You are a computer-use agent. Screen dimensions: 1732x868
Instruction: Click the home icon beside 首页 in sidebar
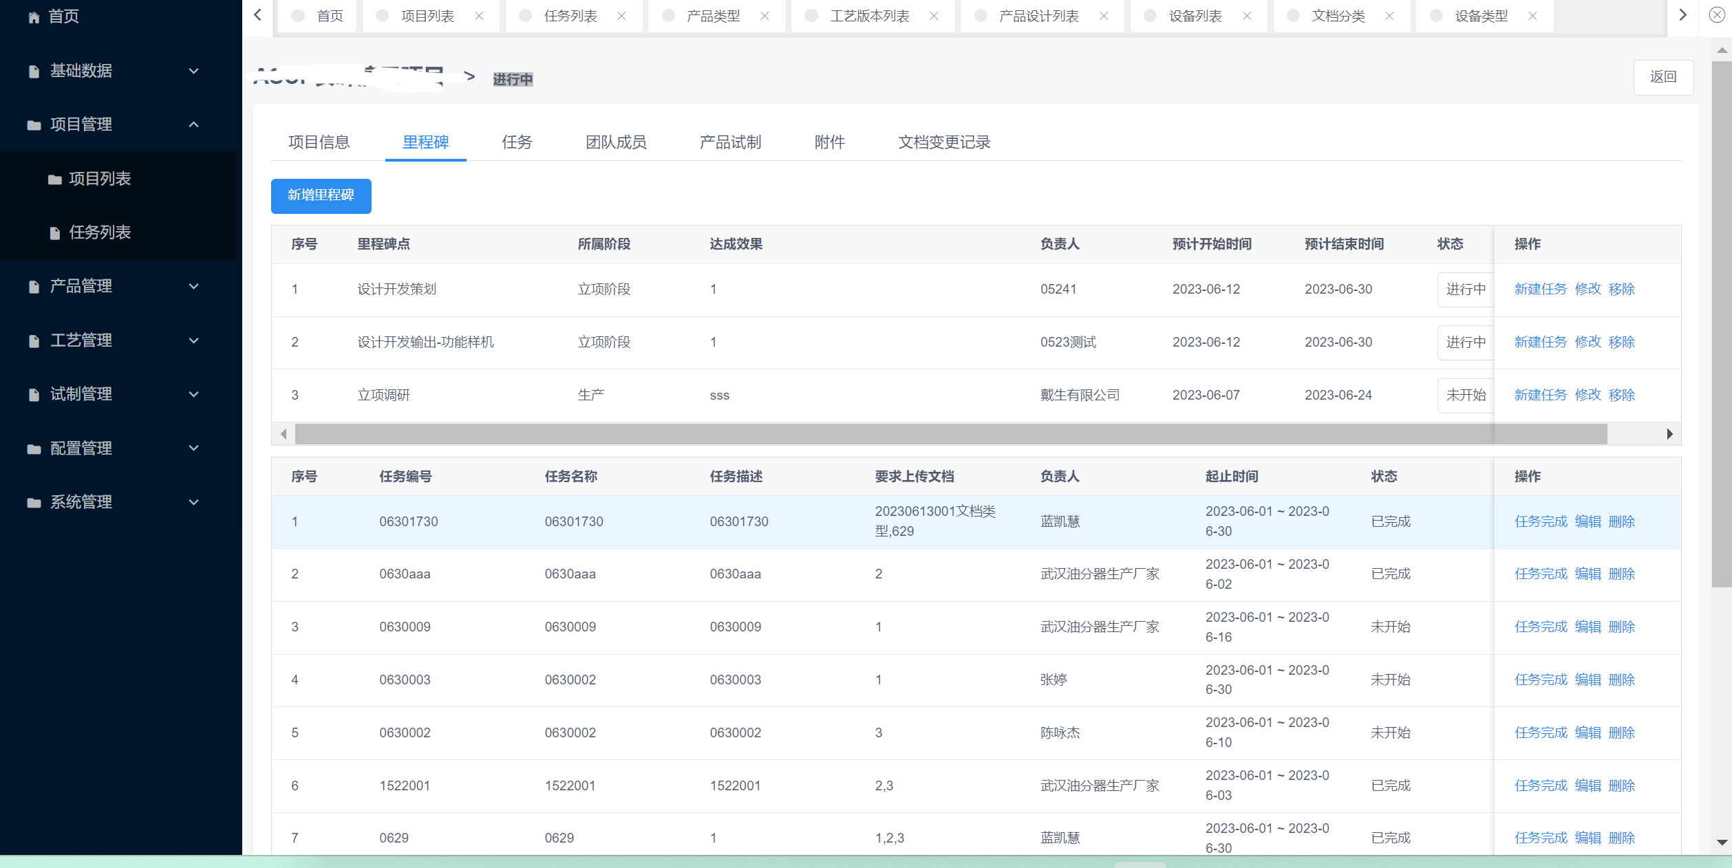click(34, 17)
